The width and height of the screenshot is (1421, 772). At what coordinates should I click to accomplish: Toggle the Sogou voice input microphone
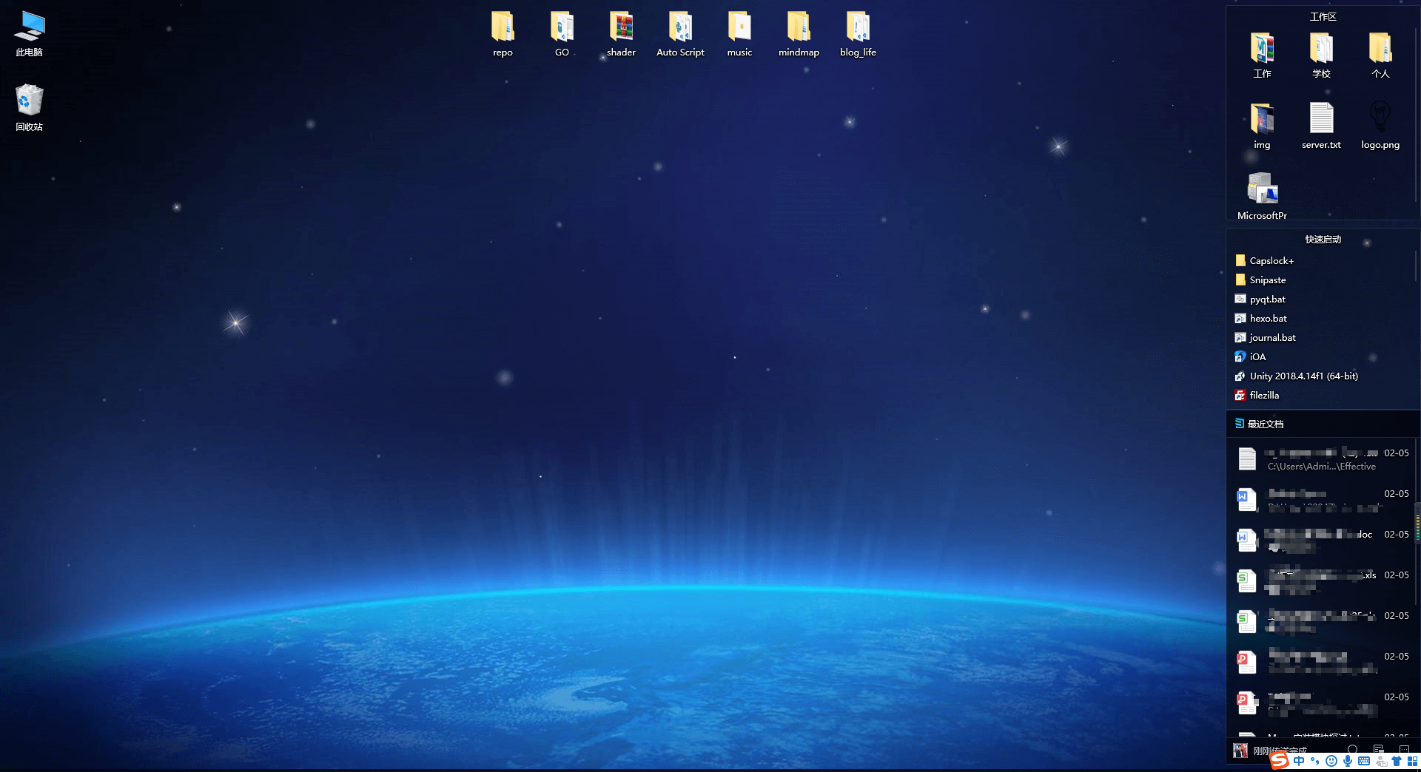[1348, 761]
